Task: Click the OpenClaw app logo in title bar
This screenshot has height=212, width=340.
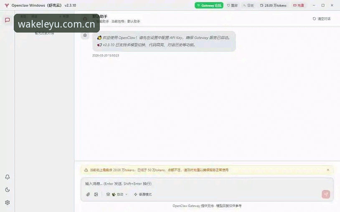Action: point(7,5)
